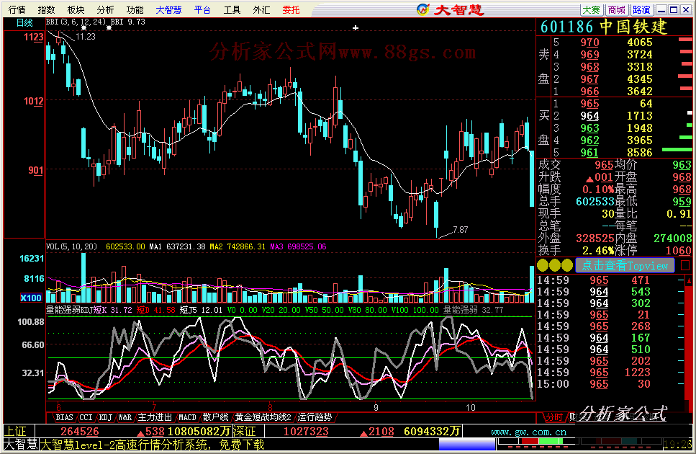Select the CCI indicator tab

tap(86, 417)
